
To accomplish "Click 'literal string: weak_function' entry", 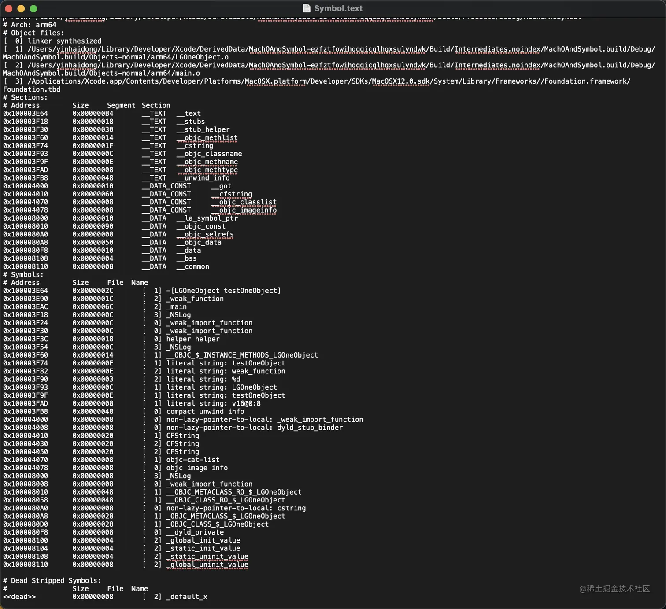I will (x=226, y=371).
